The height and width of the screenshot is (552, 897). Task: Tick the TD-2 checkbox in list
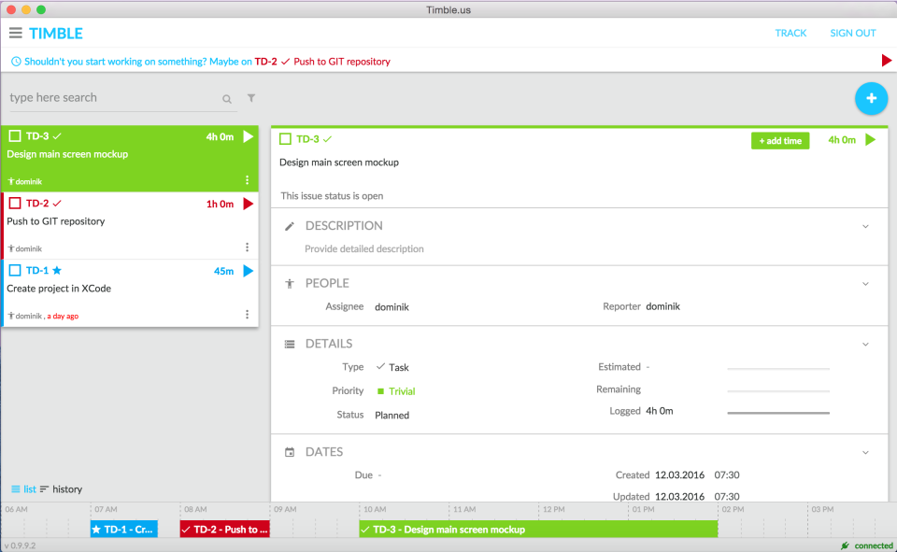pos(15,203)
